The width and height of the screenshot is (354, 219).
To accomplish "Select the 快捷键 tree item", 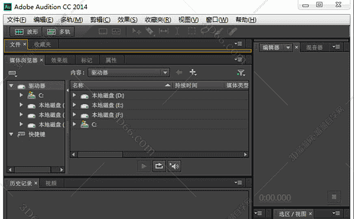I will tap(37, 134).
